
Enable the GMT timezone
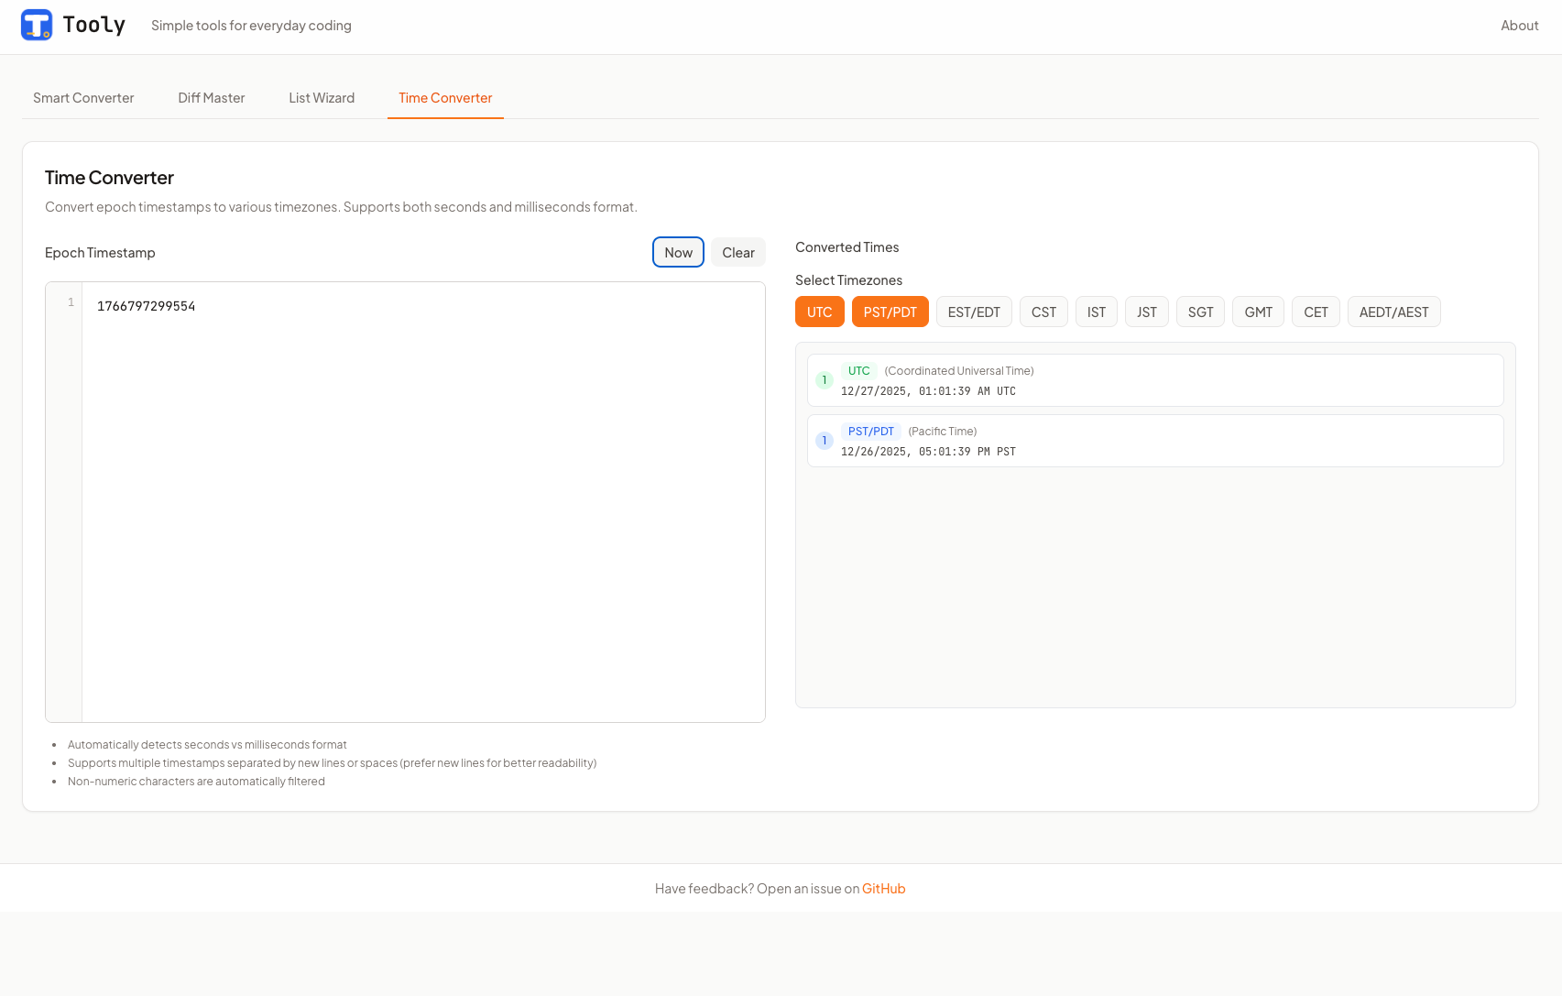[1258, 312]
